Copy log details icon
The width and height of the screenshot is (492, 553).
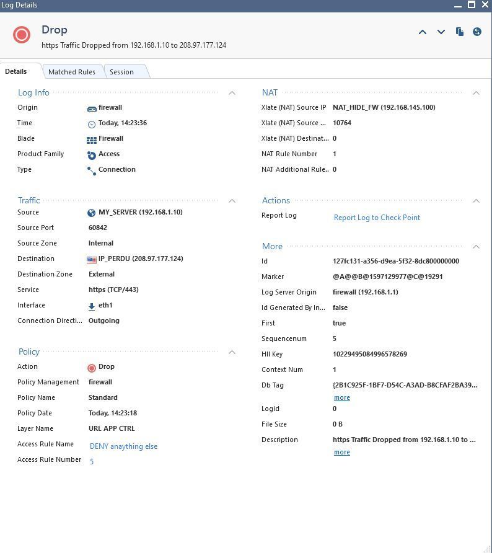click(x=460, y=32)
